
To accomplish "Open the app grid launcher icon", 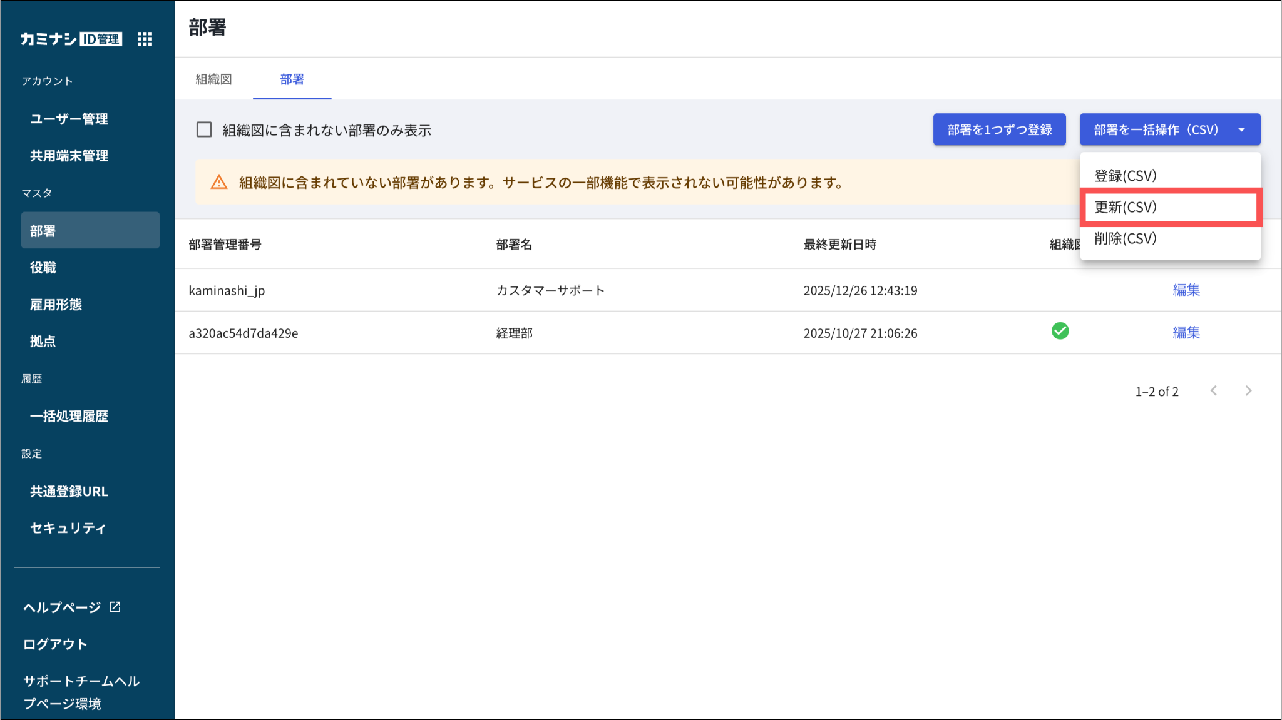I will pyautogui.click(x=145, y=39).
